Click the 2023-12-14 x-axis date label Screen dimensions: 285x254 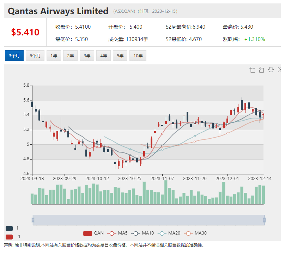point(260,179)
